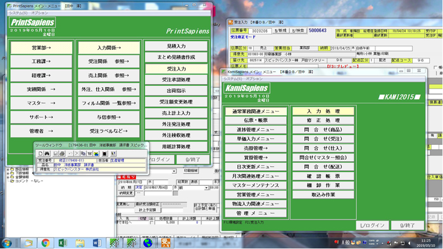Click 受注入力 in PrintSapiens
Screen dimensions: 443x249
tap(177, 69)
